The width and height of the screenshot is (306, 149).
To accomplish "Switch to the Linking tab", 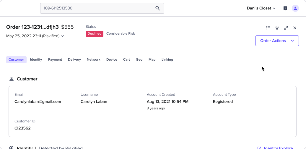I will click(x=167, y=59).
